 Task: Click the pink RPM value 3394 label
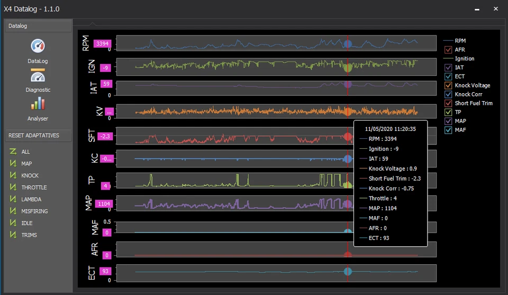(x=103, y=44)
